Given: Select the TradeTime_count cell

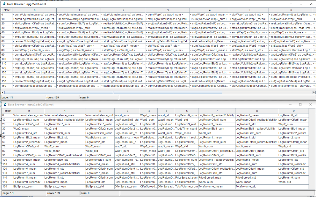Looking at the screenshot, I should pos(187,129).
